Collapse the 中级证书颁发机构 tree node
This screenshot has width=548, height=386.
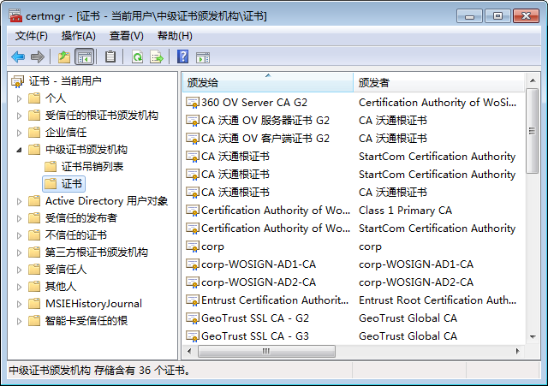[x=20, y=151]
